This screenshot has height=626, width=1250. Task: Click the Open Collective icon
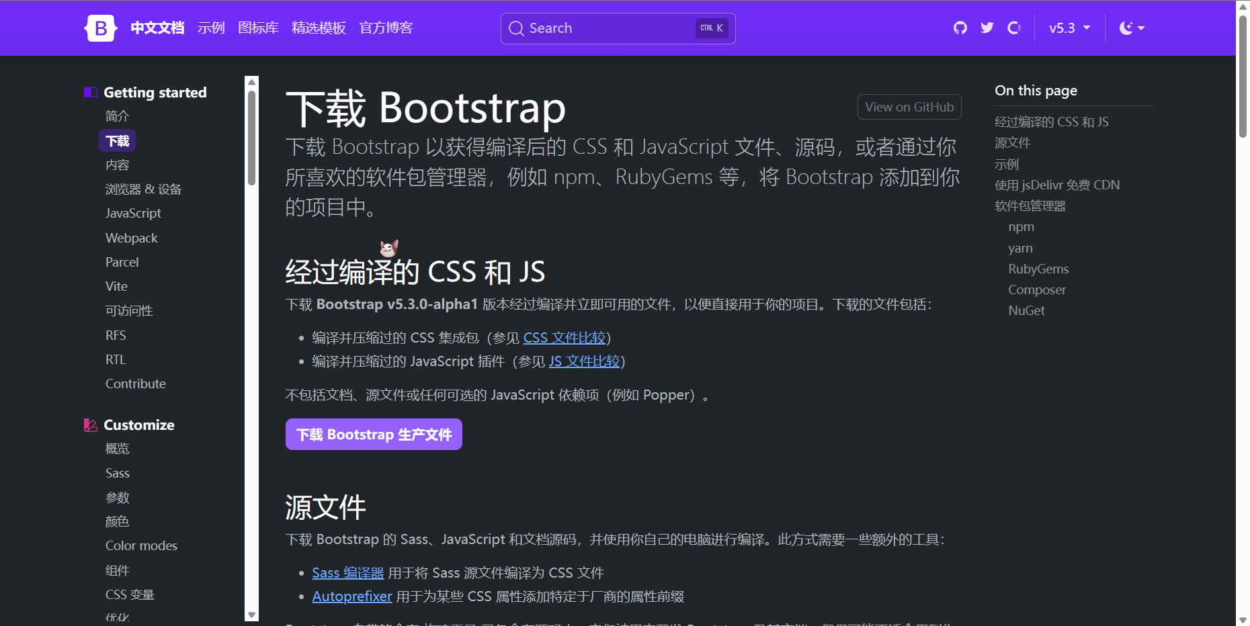(x=1014, y=28)
